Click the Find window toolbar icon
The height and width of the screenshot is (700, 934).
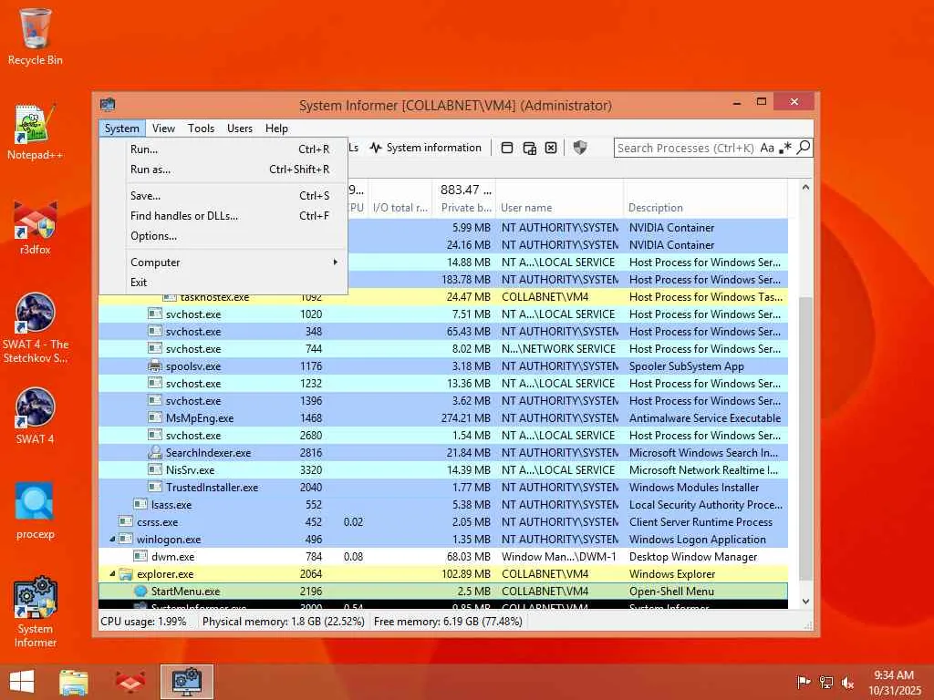coord(507,148)
